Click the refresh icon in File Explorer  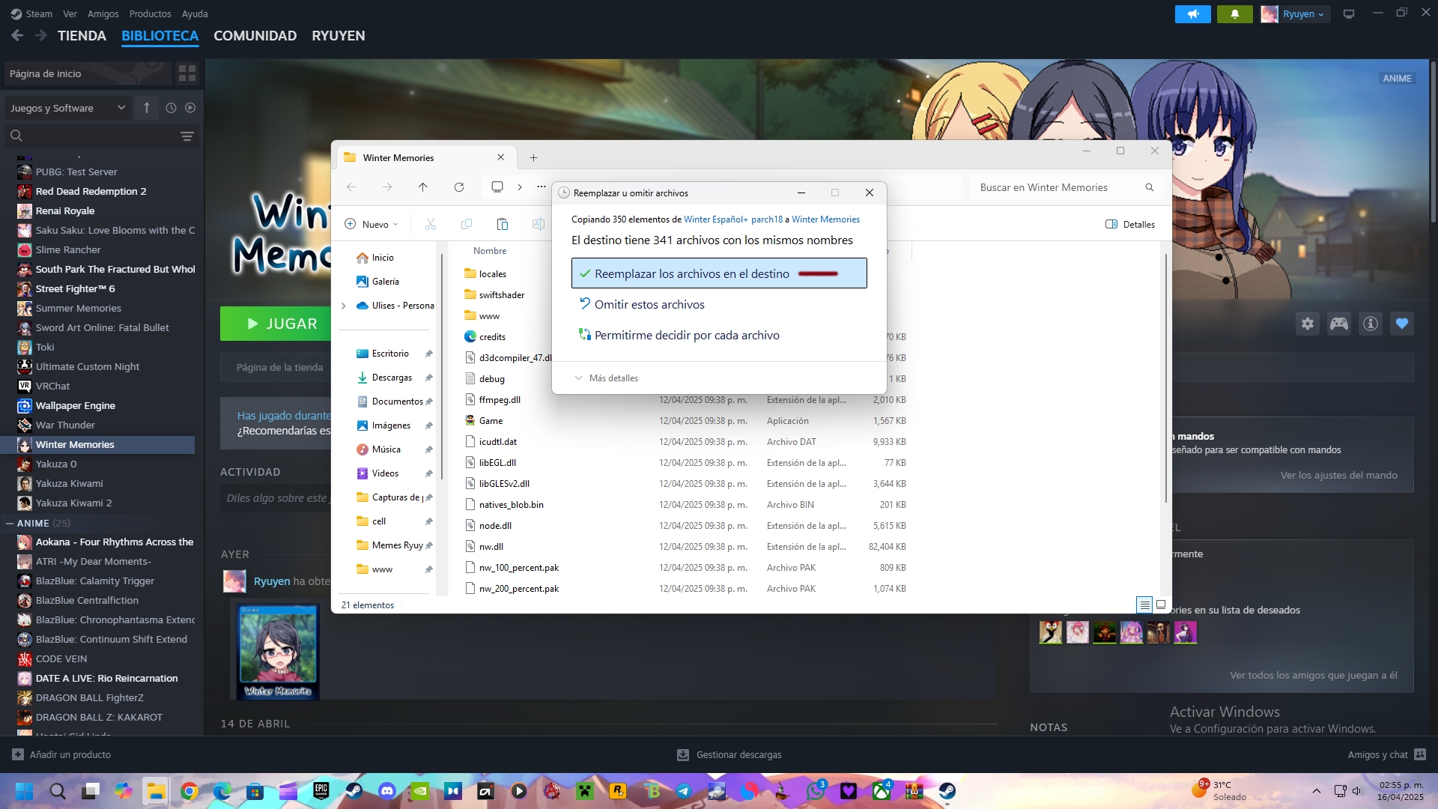459,187
